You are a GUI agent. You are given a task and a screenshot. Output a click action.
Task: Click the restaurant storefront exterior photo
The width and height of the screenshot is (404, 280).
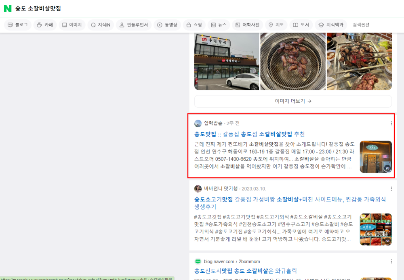tap(227, 61)
